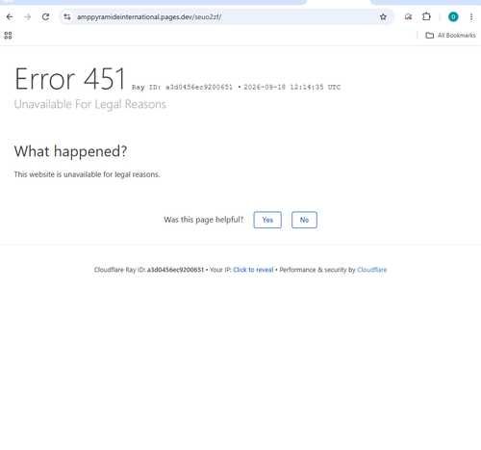Click the forward navigation arrow
The image size is (481, 450).
point(28,16)
